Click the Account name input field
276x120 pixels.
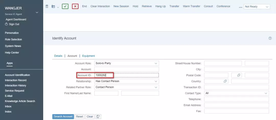(x=126, y=69)
